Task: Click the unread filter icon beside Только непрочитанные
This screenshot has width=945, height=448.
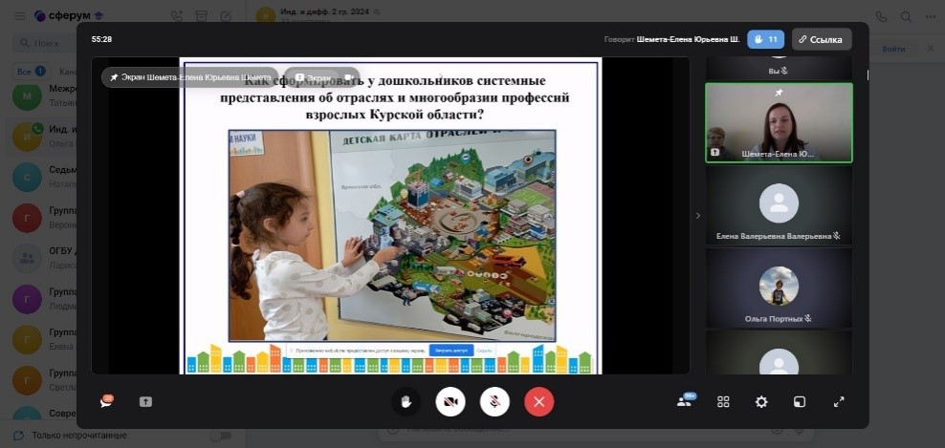Action: [19, 435]
